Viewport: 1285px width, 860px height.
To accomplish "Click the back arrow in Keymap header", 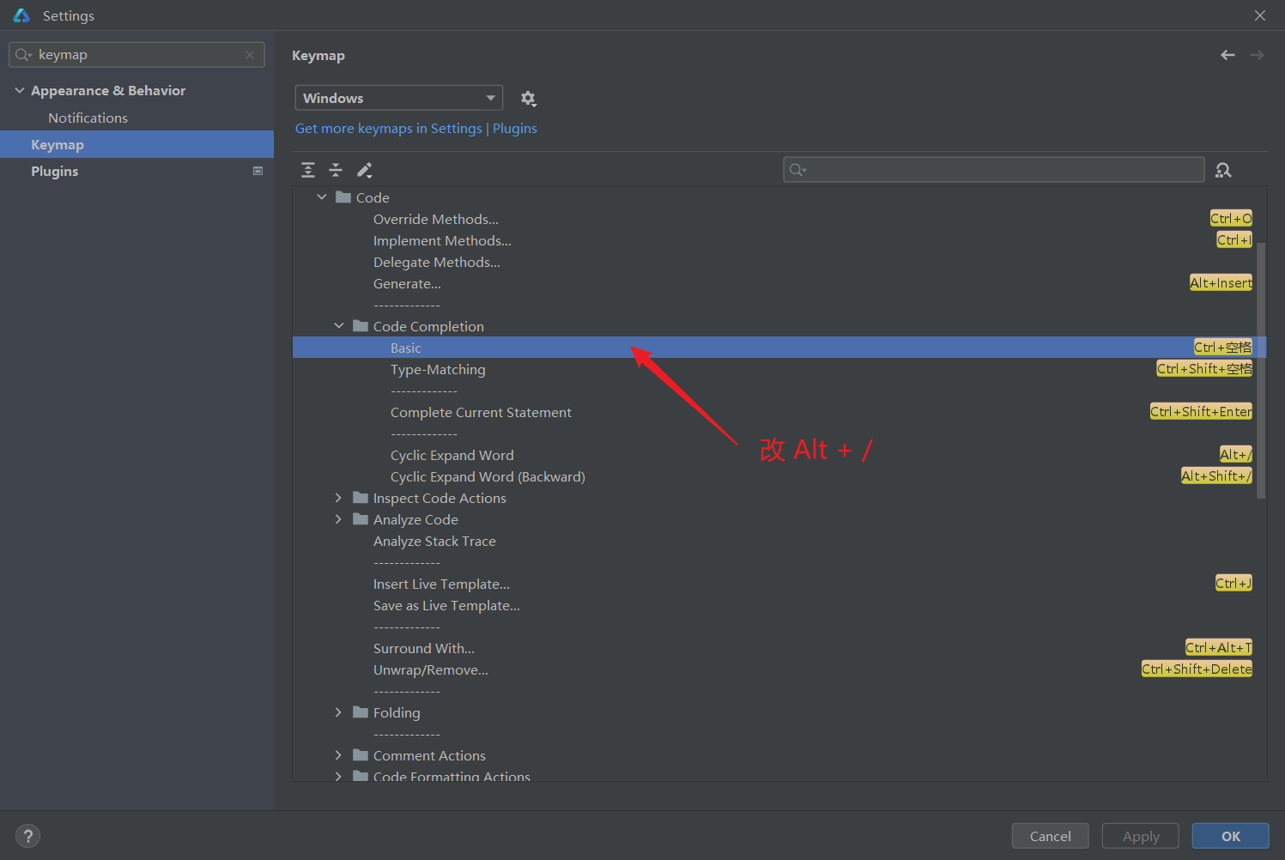I will pos(1227,55).
